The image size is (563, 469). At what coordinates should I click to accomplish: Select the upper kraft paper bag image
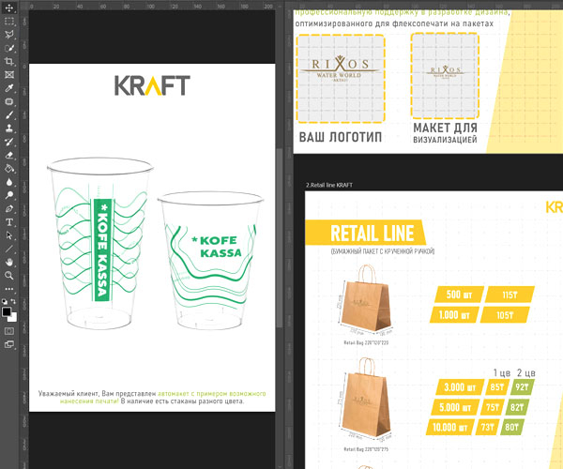366,300
